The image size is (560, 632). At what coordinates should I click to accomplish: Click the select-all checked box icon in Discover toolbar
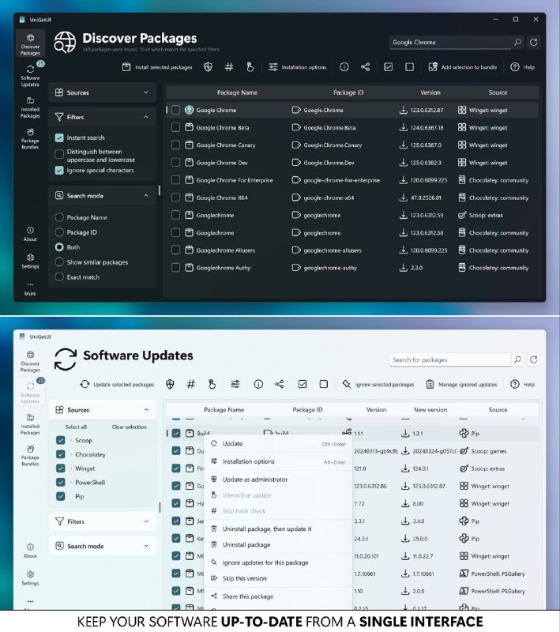point(389,67)
